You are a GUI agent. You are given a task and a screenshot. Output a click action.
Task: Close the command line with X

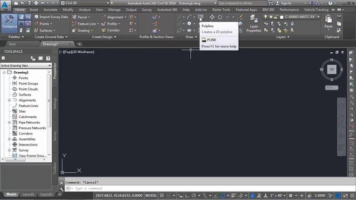click(61, 183)
